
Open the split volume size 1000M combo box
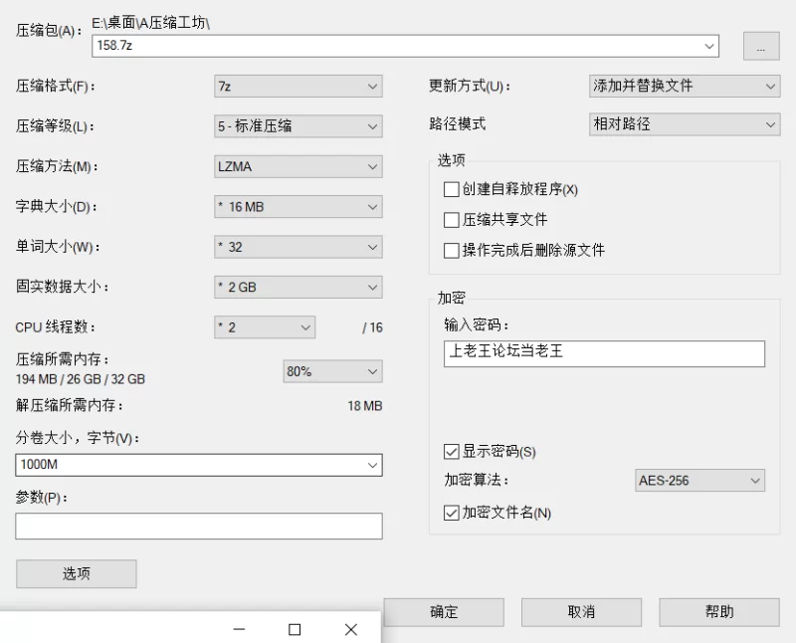(198, 465)
